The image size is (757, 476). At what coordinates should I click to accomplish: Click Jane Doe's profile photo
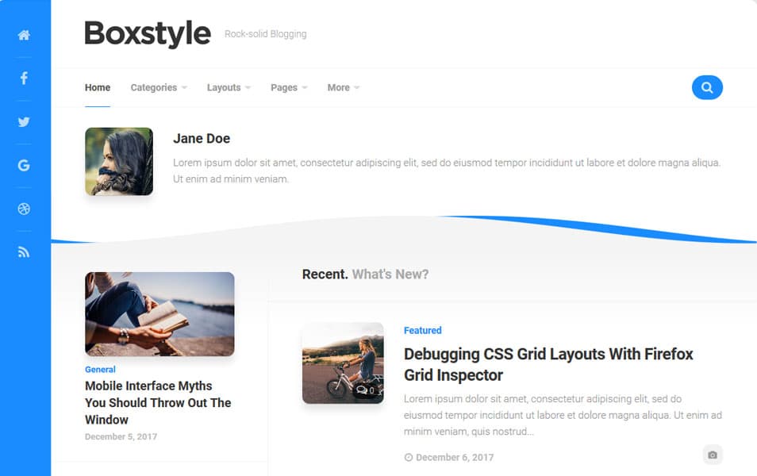(118, 161)
